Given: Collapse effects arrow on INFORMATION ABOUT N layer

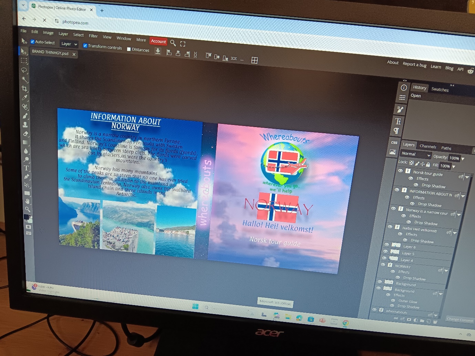Looking at the screenshot, I should (463, 196).
